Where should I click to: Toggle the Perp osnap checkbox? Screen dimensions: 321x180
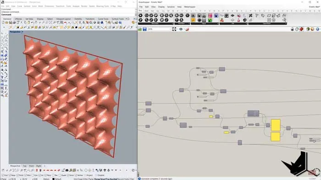(x=46, y=175)
